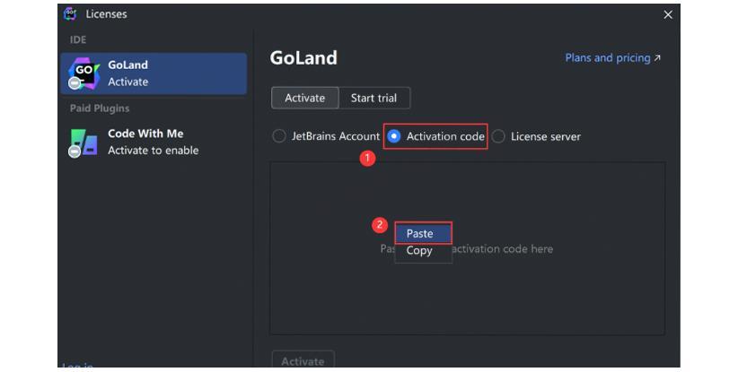Click the Code With Me plugin icon
Image resolution: width=738 pixels, height=372 pixels.
tap(83, 143)
